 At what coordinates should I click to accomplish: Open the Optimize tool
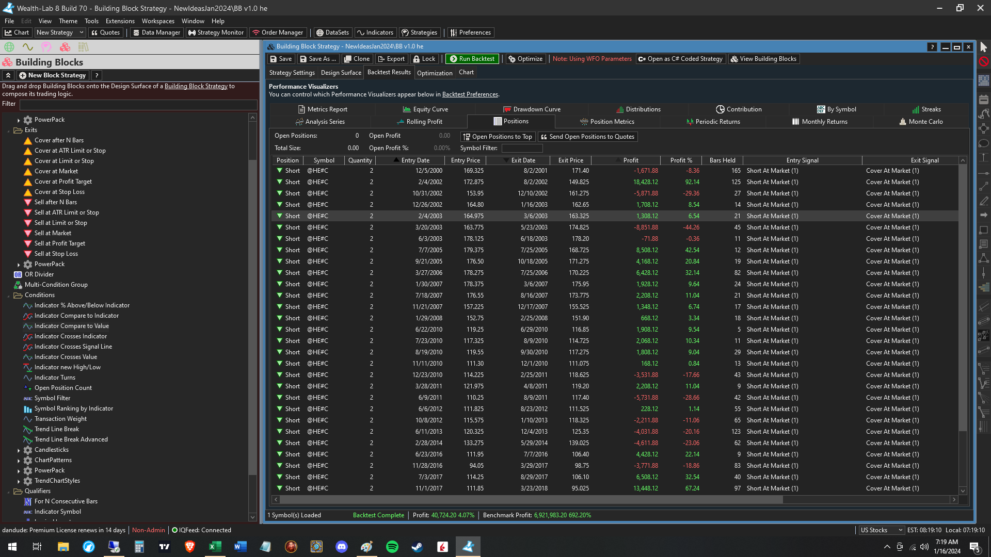(x=525, y=59)
